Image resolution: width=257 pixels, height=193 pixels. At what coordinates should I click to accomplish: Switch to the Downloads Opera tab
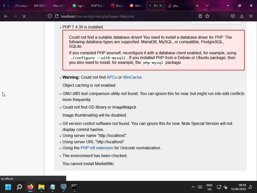coord(117,6)
